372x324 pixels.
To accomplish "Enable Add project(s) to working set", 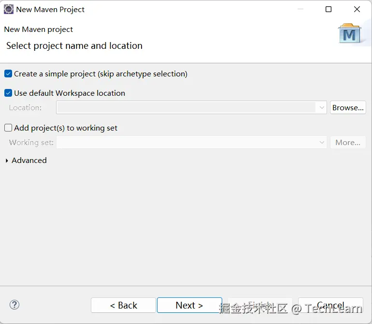I will tap(8, 128).
